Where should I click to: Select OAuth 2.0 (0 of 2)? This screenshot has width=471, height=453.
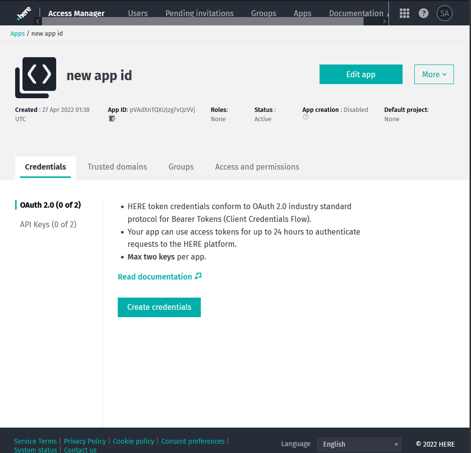point(50,205)
